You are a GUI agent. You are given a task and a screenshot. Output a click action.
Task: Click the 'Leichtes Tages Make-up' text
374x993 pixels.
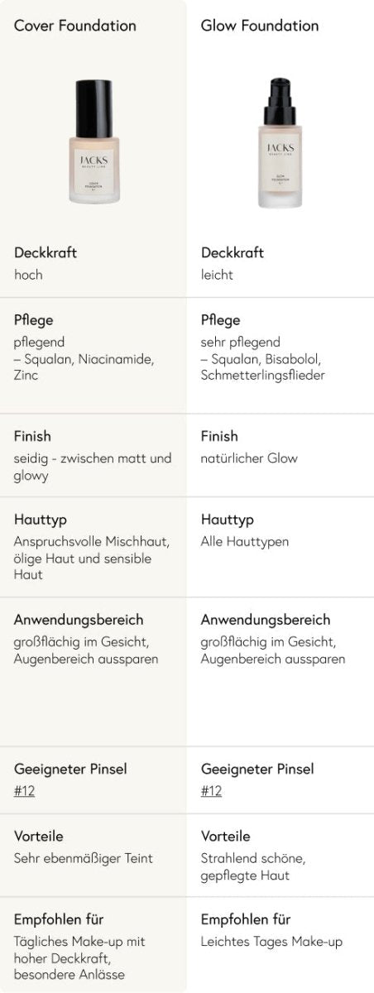point(271,942)
